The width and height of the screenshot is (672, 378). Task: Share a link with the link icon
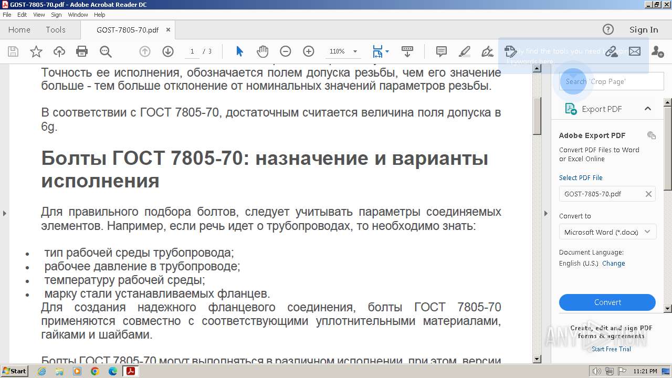(611, 51)
